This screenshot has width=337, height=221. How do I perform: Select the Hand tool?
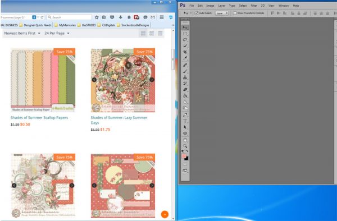pyautogui.click(x=185, y=140)
